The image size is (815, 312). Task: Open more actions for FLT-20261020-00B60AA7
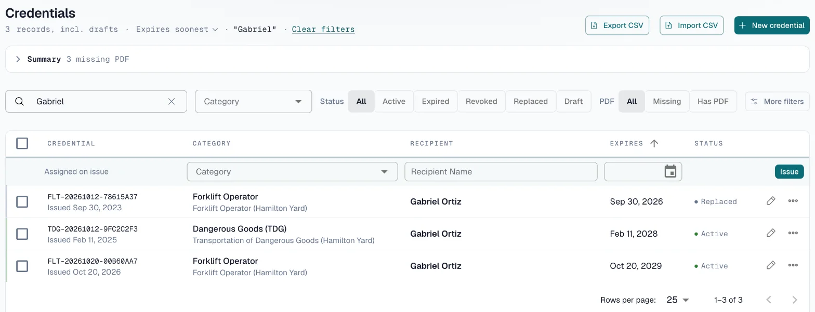[793, 265]
